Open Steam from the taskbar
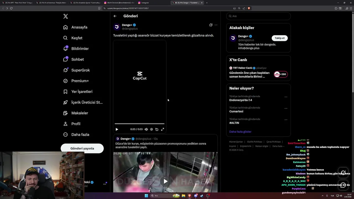This screenshot has width=354, height=199. click(x=202, y=196)
